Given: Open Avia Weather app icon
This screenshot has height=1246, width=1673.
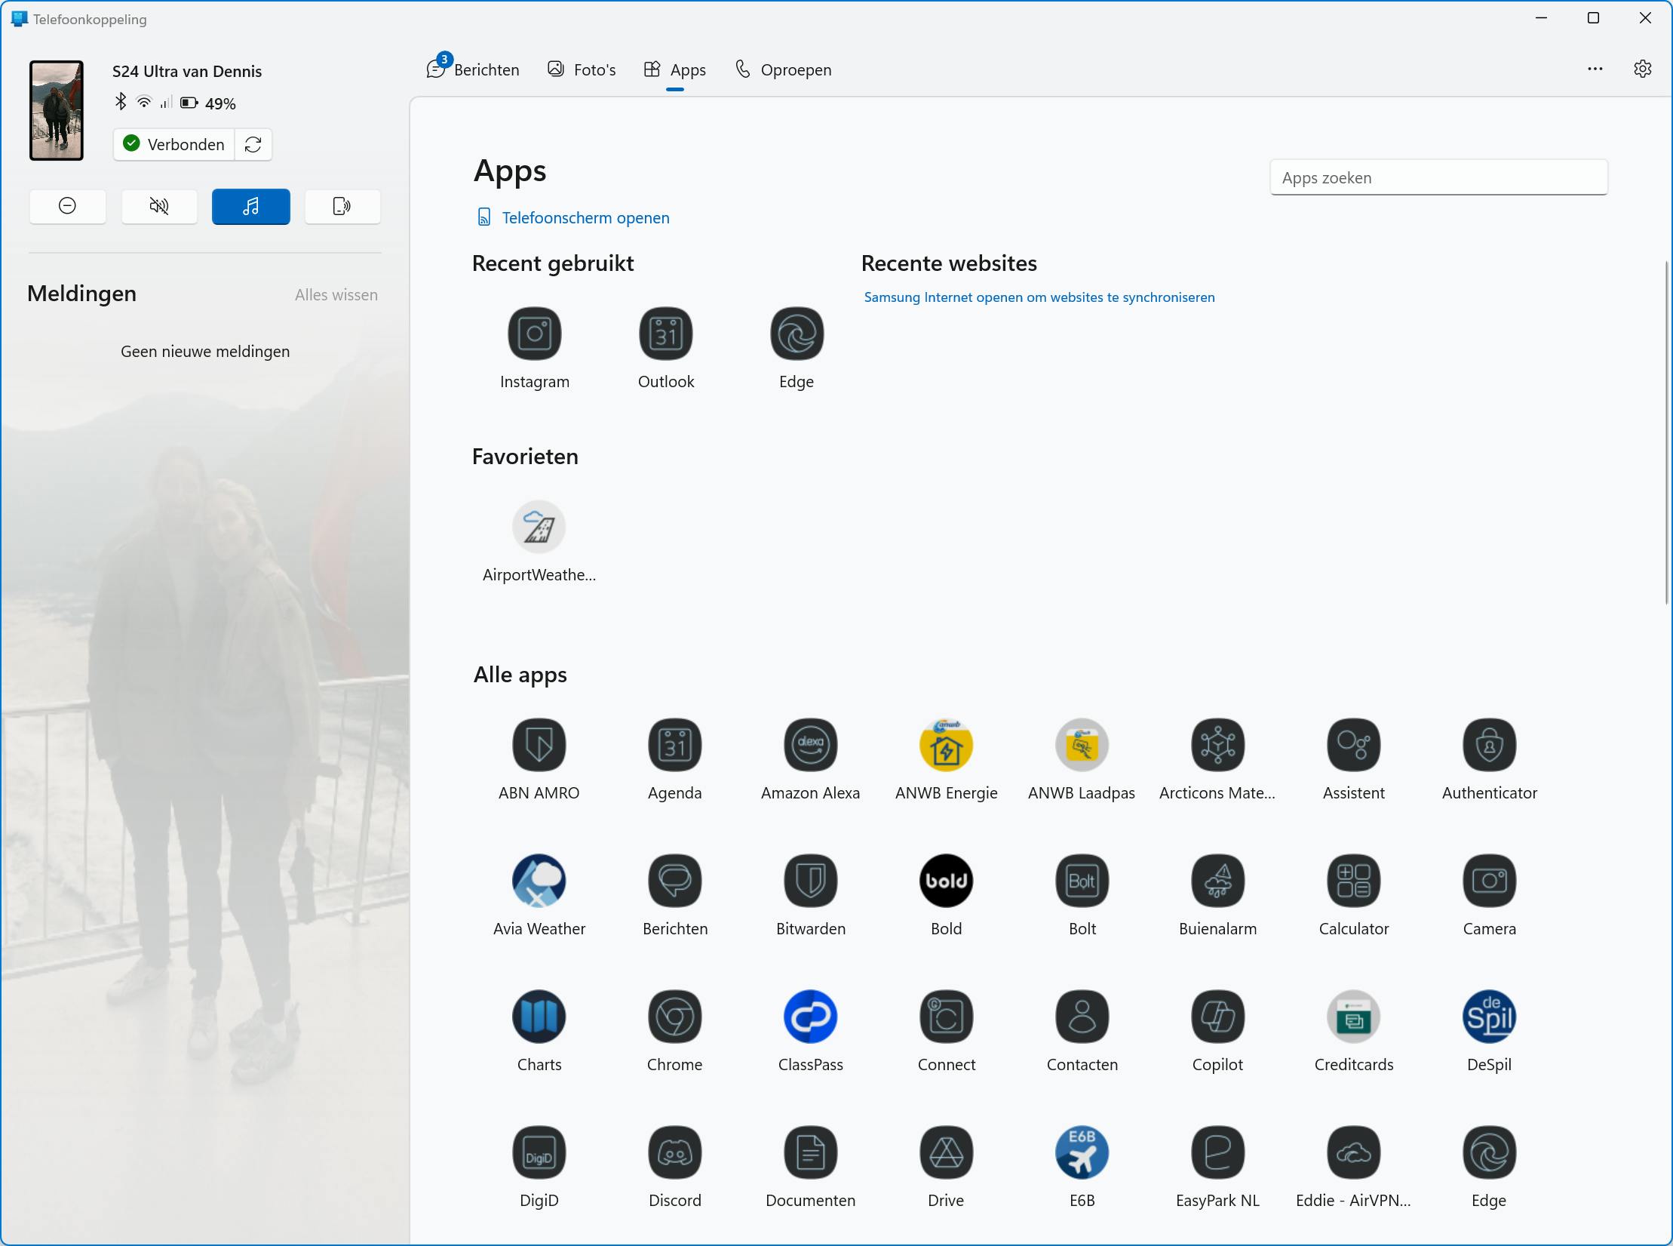Looking at the screenshot, I should point(539,881).
